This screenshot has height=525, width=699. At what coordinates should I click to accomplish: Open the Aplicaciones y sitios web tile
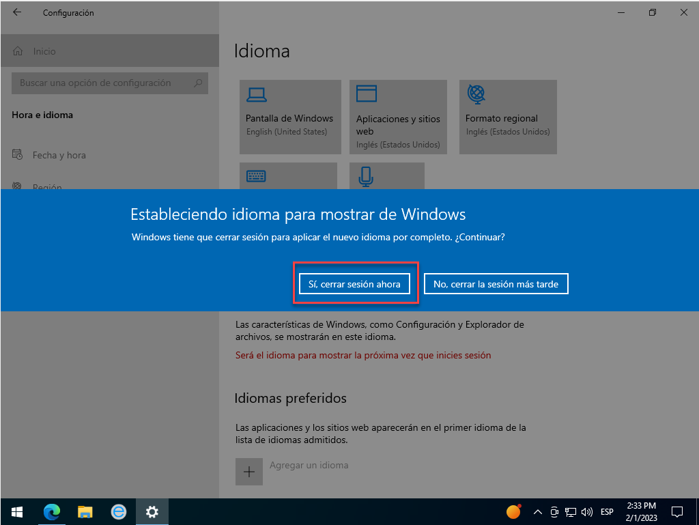click(398, 117)
